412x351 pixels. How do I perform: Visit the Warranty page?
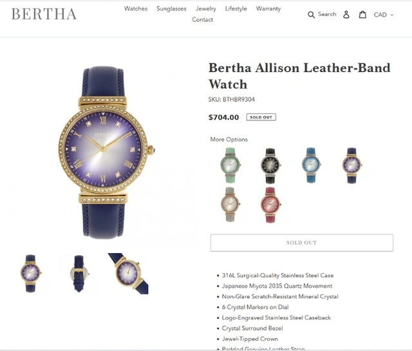click(x=268, y=8)
